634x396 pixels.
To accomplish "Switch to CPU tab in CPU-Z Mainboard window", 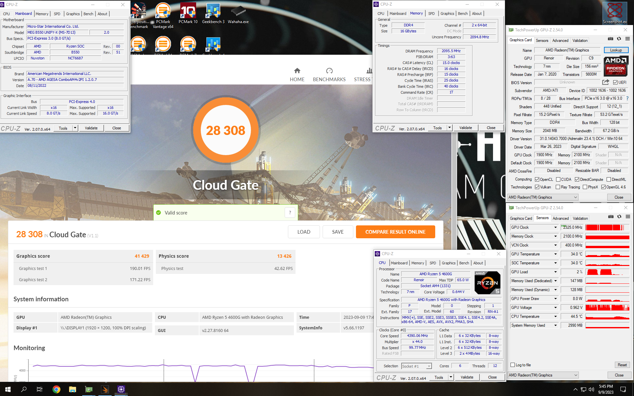I will (6, 14).
